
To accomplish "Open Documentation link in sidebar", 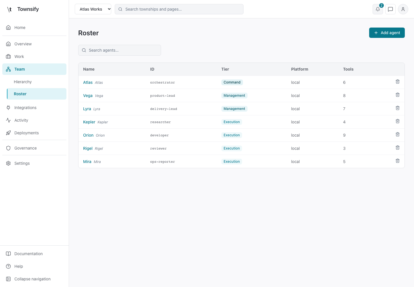I will [x=34, y=254].
